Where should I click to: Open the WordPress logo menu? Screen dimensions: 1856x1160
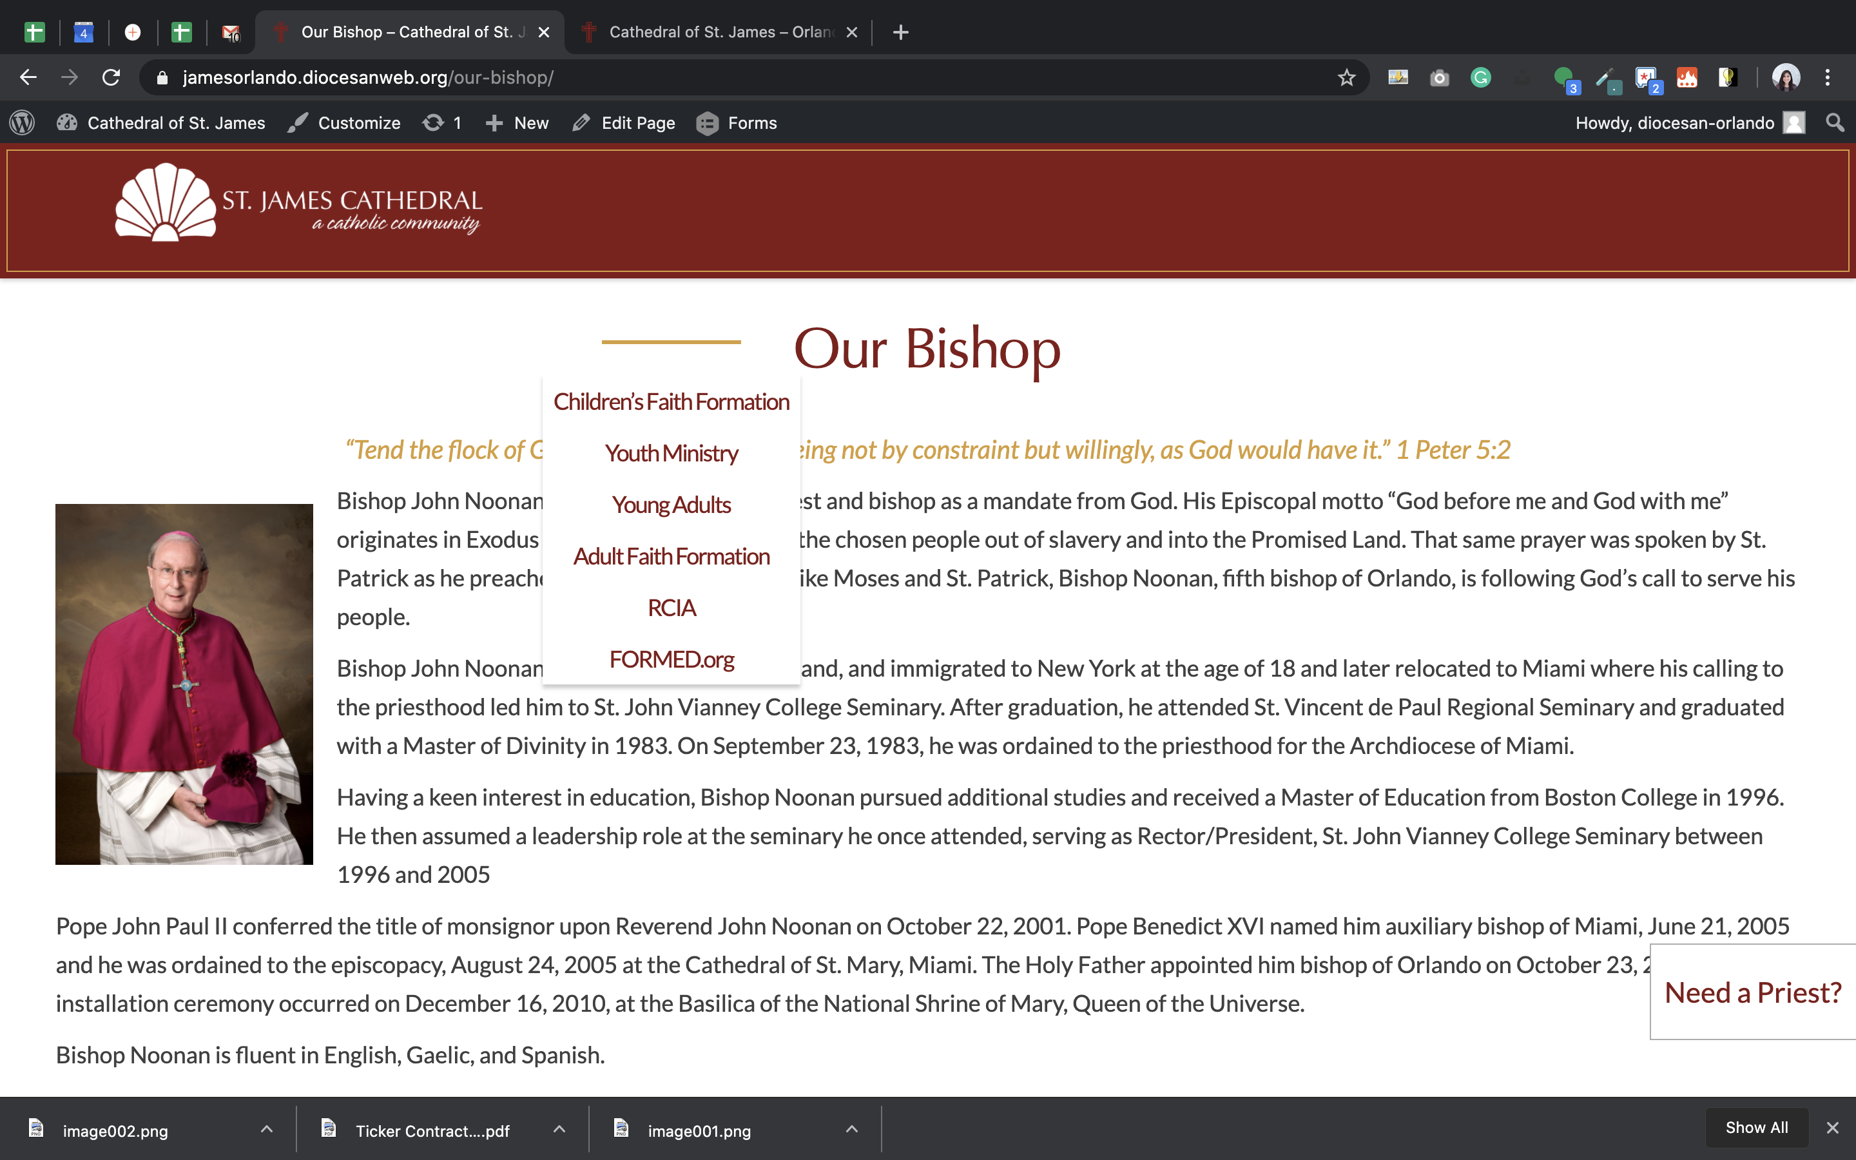[x=23, y=122]
